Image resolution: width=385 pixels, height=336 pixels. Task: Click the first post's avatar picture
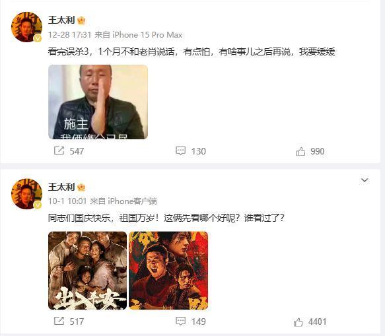(26, 27)
